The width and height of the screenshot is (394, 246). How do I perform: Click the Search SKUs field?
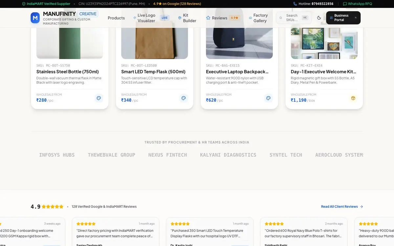[294, 18]
